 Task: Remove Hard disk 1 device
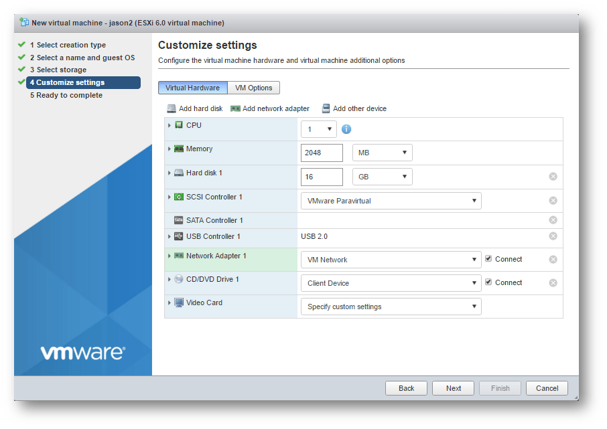tap(553, 177)
